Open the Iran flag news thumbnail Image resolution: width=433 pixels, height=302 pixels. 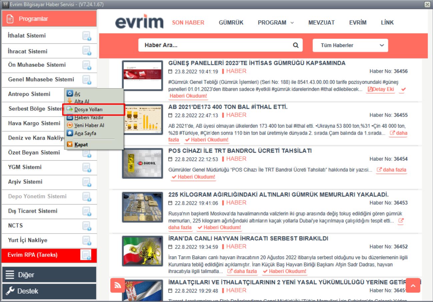click(142, 251)
